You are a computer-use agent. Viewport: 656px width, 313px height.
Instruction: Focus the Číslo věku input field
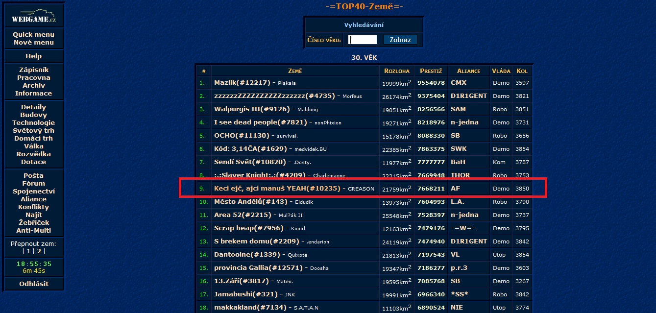click(363, 40)
